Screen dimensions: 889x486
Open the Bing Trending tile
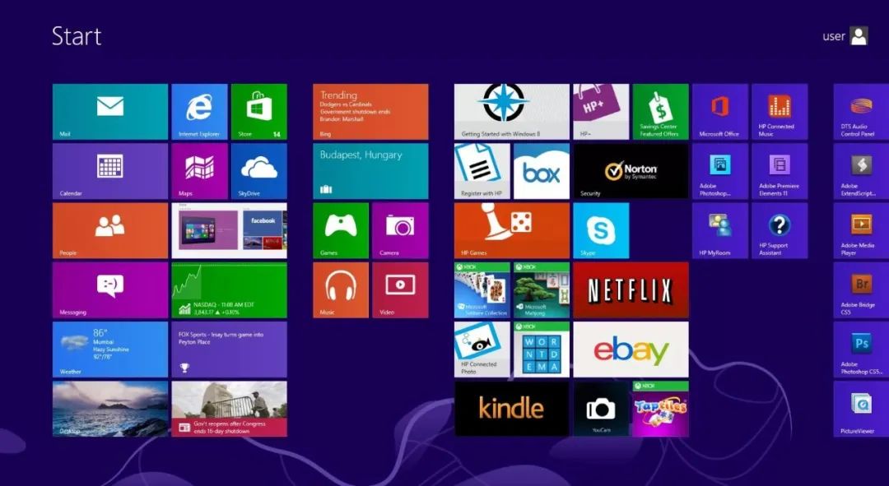click(370, 112)
